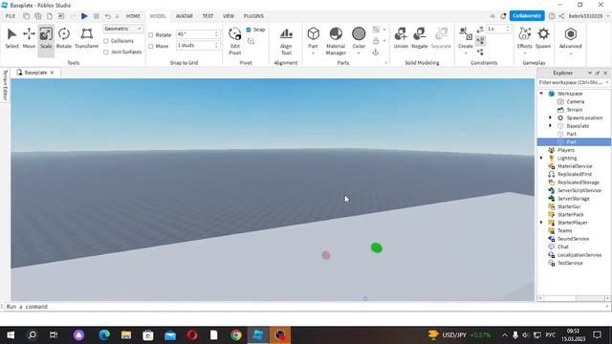612x344 pixels.
Task: Open the Edit Pivot tool
Action: (235, 41)
